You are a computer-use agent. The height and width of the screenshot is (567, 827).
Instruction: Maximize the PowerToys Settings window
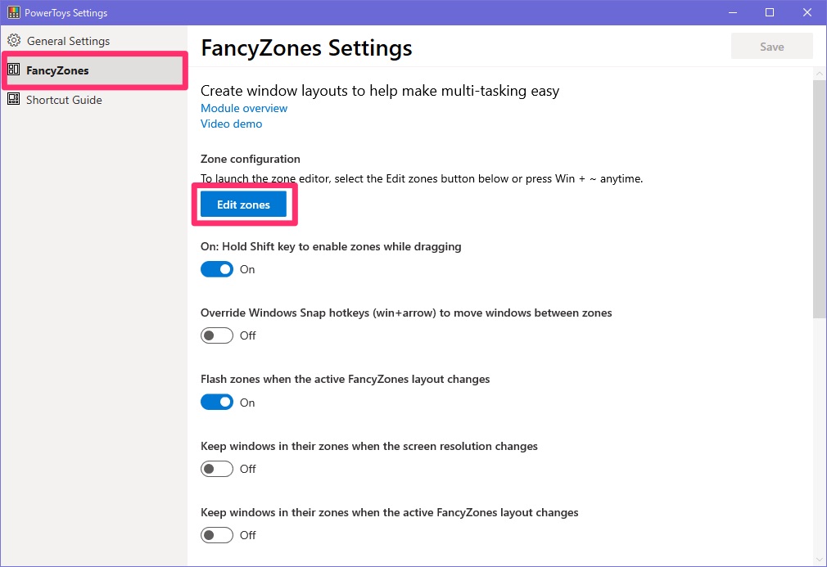click(770, 12)
